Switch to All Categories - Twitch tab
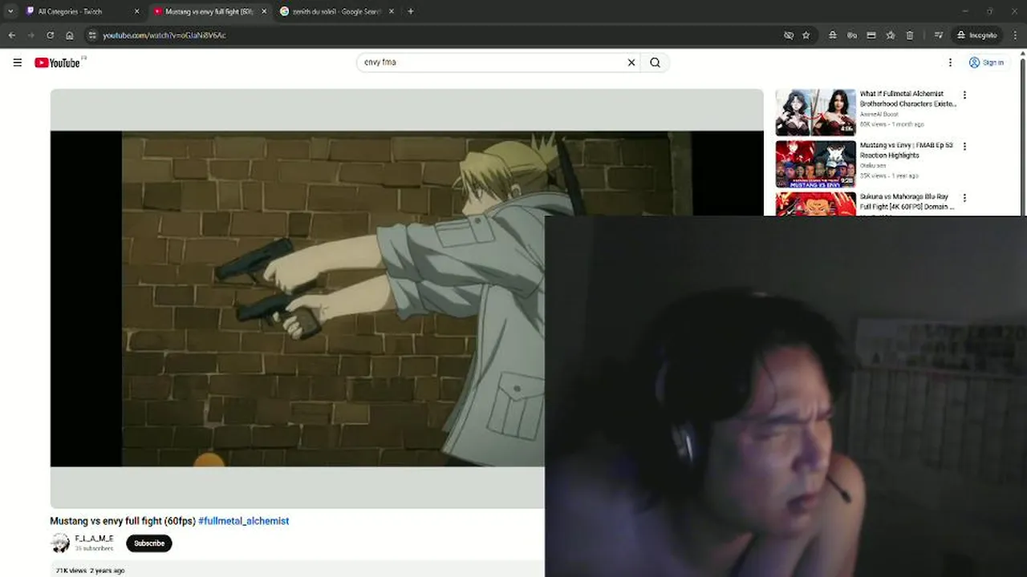This screenshot has height=577, width=1027. pos(82,11)
